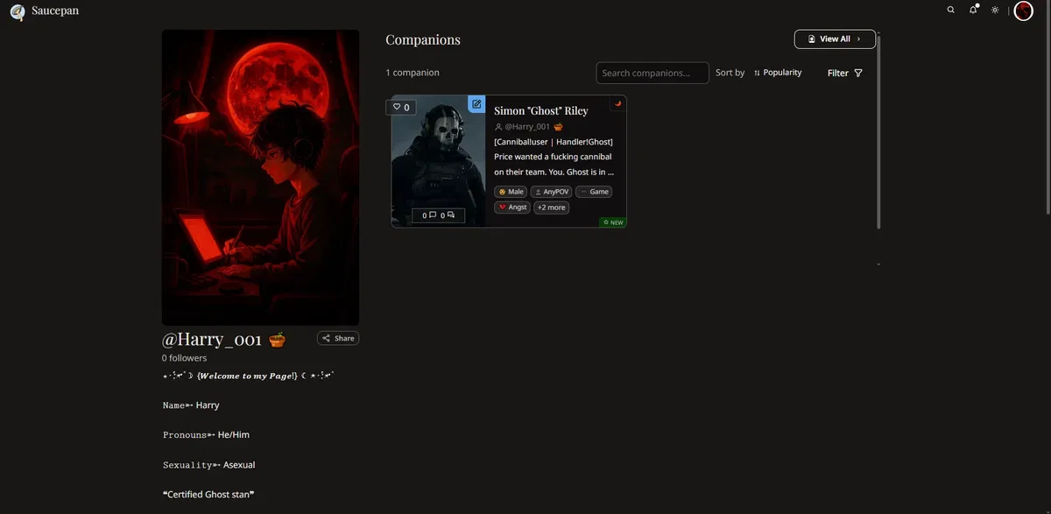Open the Simon "Ghost" Riley title
Screen dimensions: 1051x514
(x=541, y=110)
